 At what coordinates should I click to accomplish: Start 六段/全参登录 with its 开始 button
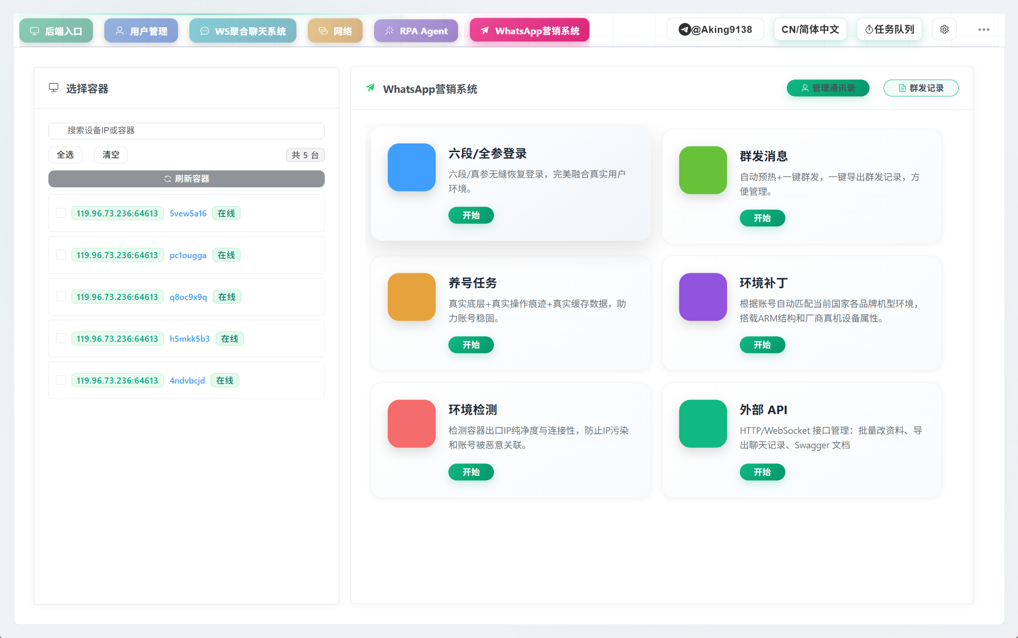tap(471, 215)
